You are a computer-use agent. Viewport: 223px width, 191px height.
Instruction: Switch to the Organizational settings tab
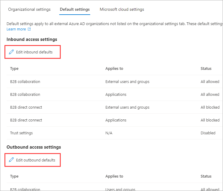point(29,10)
